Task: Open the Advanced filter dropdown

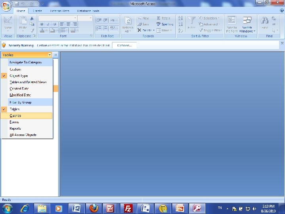Action: coord(209,24)
